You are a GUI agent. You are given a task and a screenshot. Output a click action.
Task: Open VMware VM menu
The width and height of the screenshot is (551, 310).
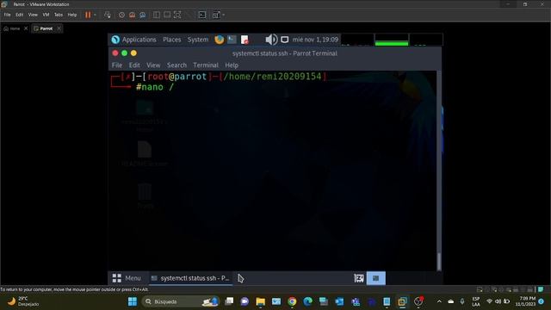coord(46,15)
